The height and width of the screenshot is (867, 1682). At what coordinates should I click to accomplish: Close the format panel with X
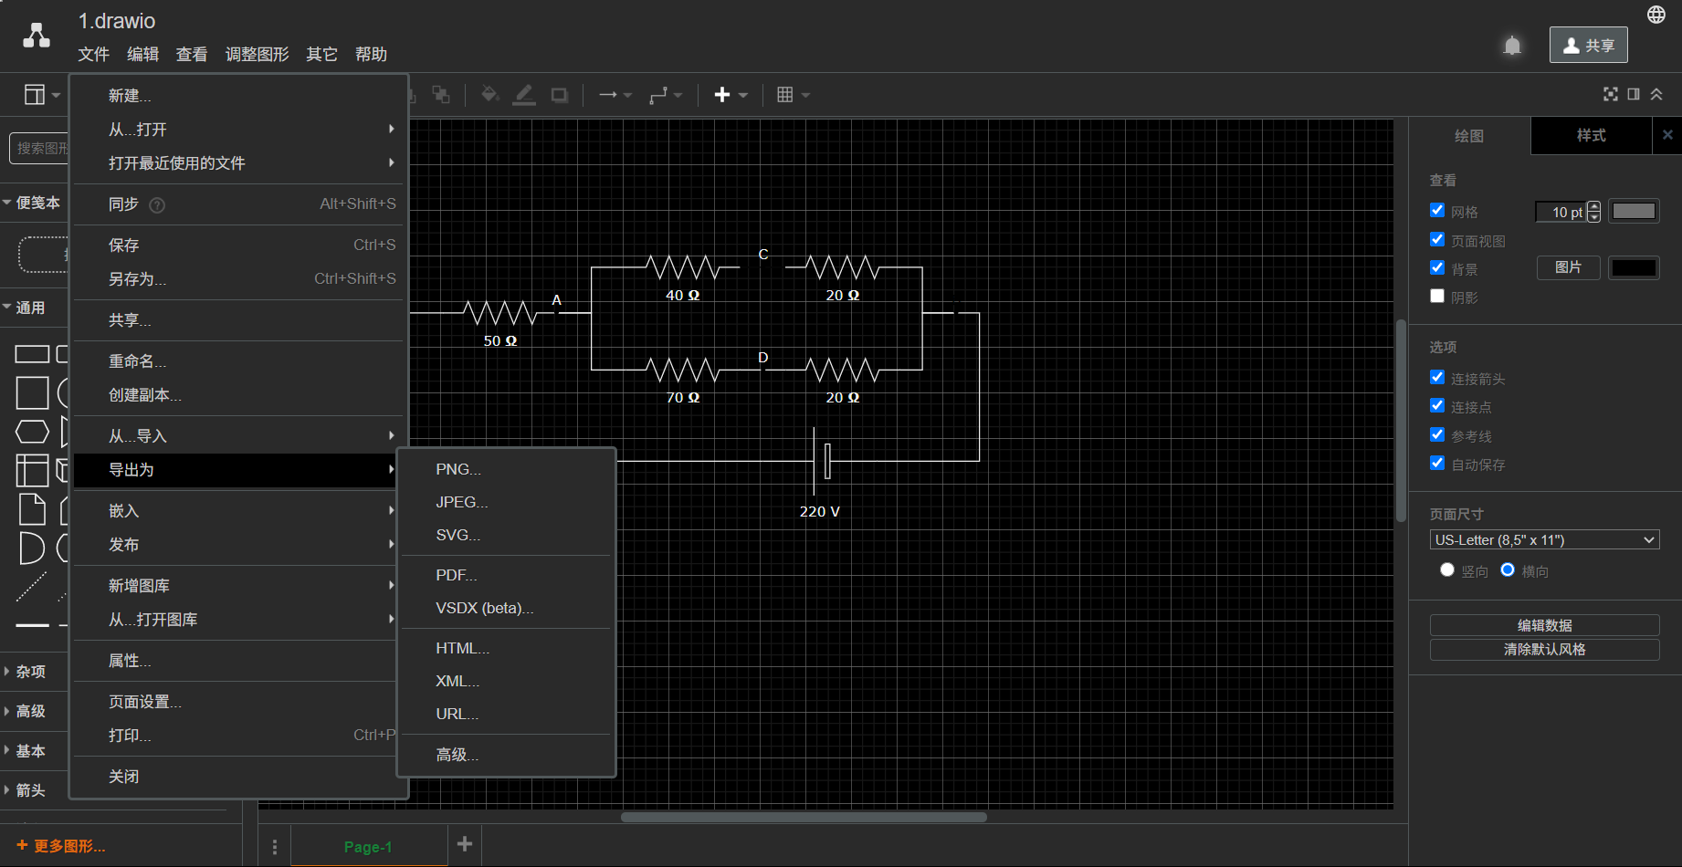1667,135
